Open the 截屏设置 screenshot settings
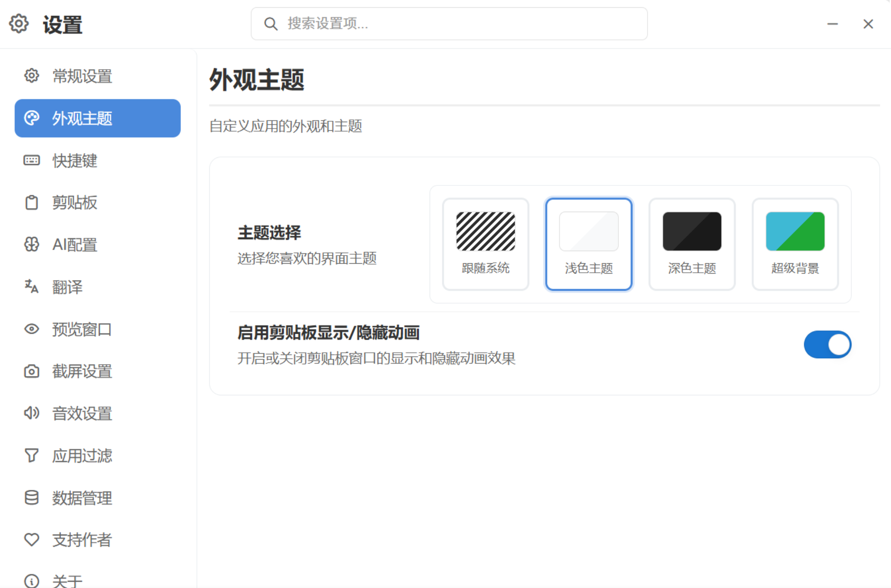This screenshot has height=588, width=891. pyautogui.click(x=82, y=372)
